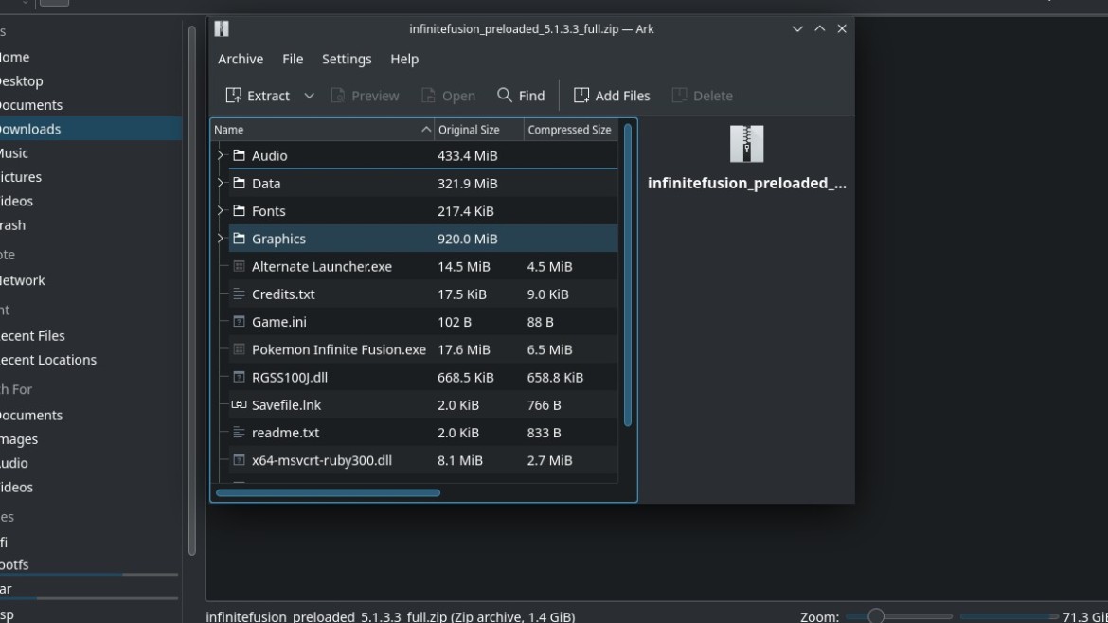Click the Find magnifier icon

click(505, 96)
